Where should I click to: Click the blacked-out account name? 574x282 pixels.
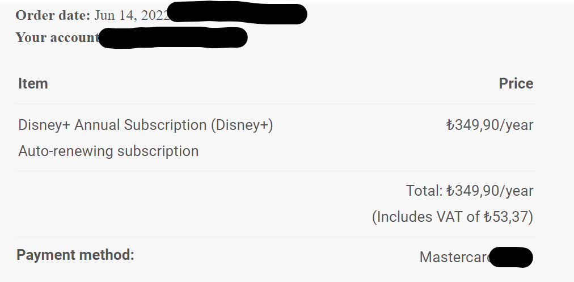[x=173, y=38]
